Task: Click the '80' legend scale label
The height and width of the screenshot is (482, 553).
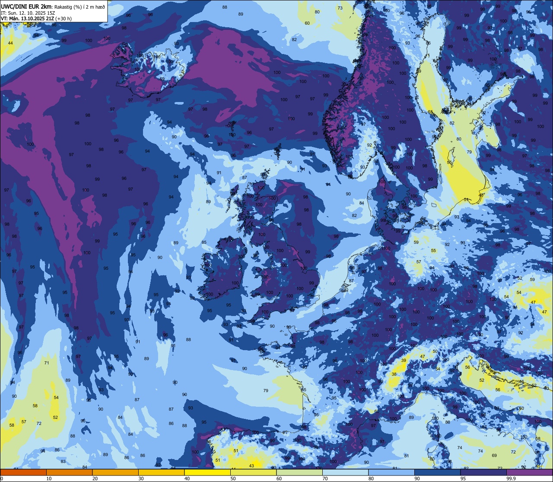Action: (372, 479)
